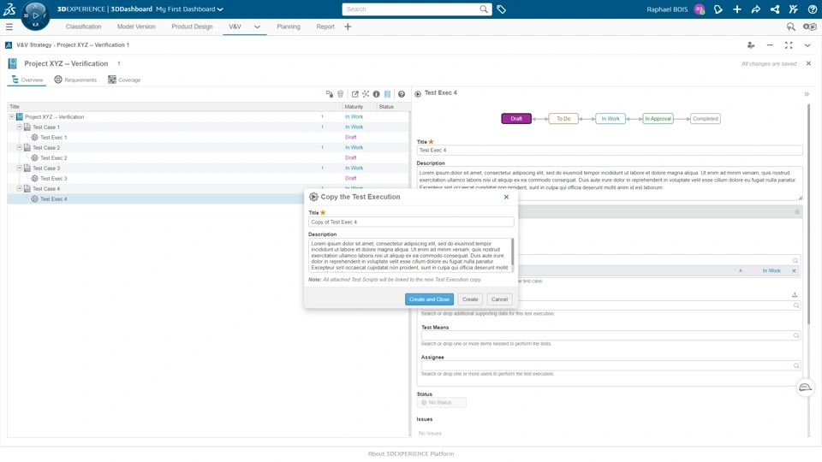Add a new dashboard tab
822x462 pixels.
[x=348, y=27]
